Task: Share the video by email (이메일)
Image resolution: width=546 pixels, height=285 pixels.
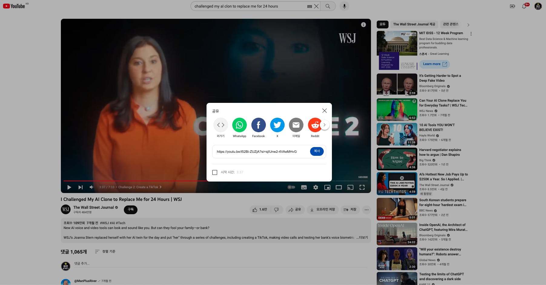Action: click(296, 125)
